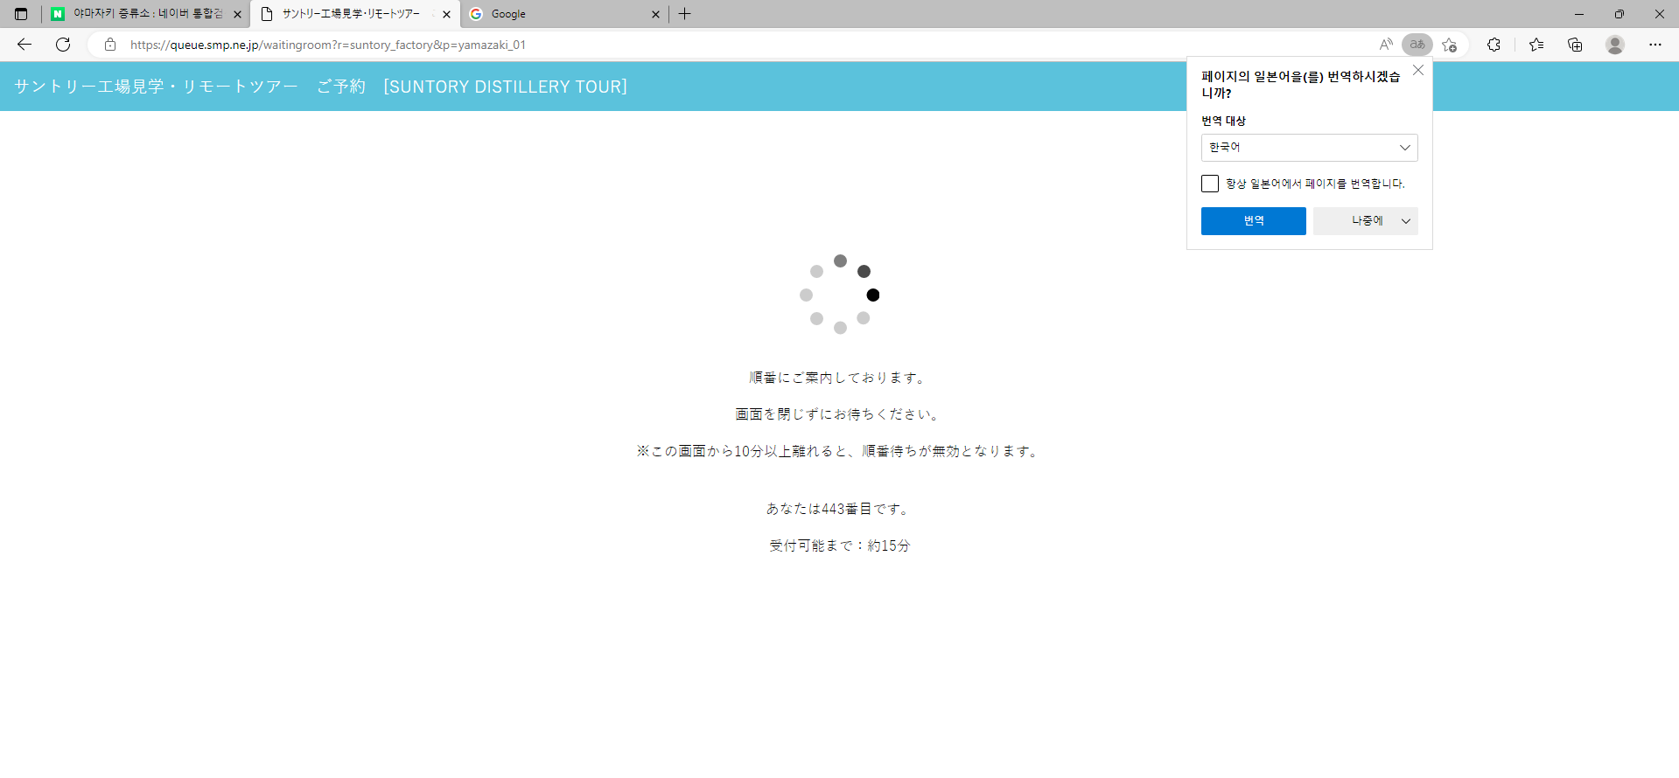This screenshot has height=778, width=1679.
Task: Open the user profile menu
Action: tap(1615, 45)
